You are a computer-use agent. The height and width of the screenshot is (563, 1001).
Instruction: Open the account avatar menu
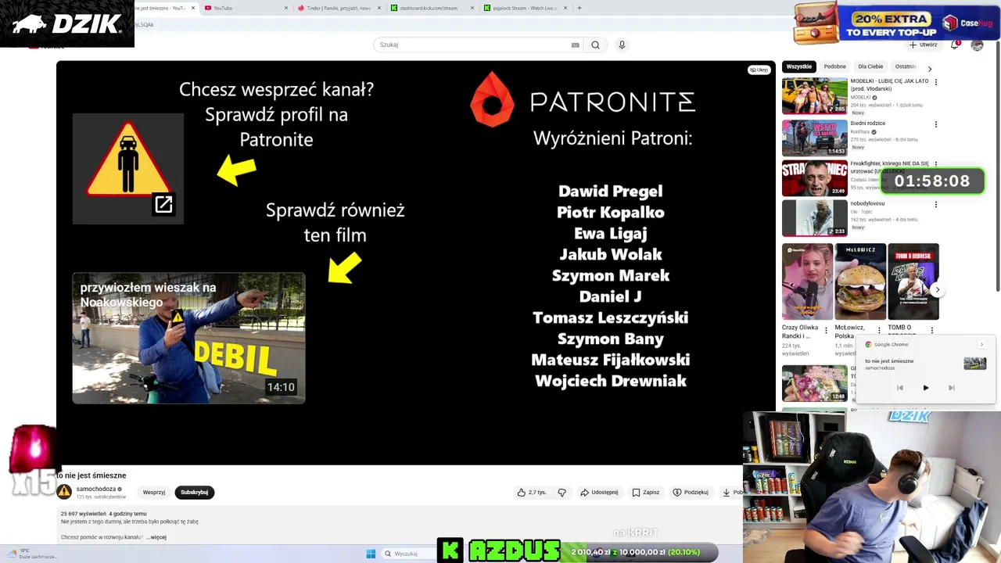[977, 45]
